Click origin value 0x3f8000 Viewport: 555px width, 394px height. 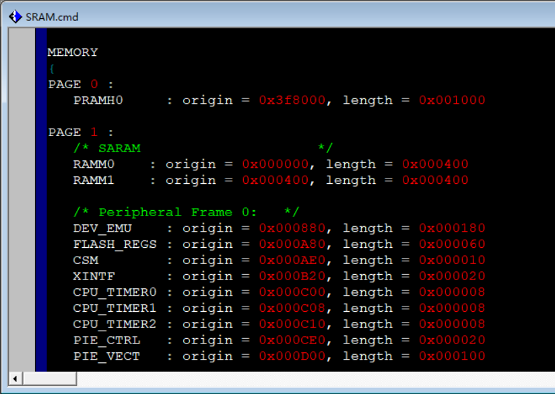coord(292,100)
